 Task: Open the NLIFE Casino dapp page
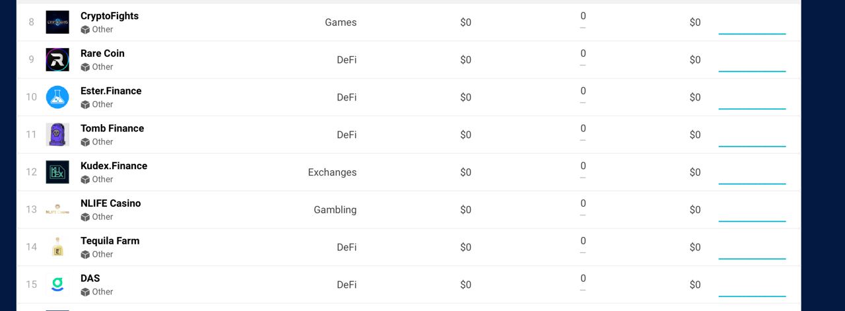[x=110, y=203]
